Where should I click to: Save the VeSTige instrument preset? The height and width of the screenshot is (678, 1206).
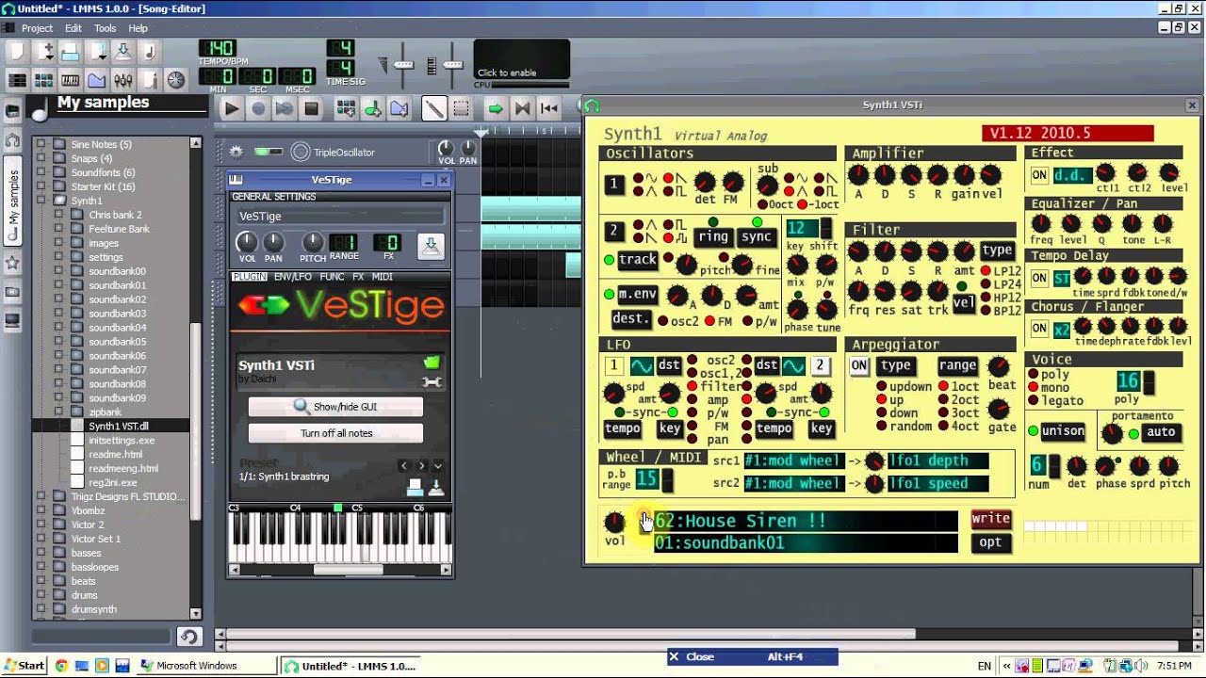point(431,246)
